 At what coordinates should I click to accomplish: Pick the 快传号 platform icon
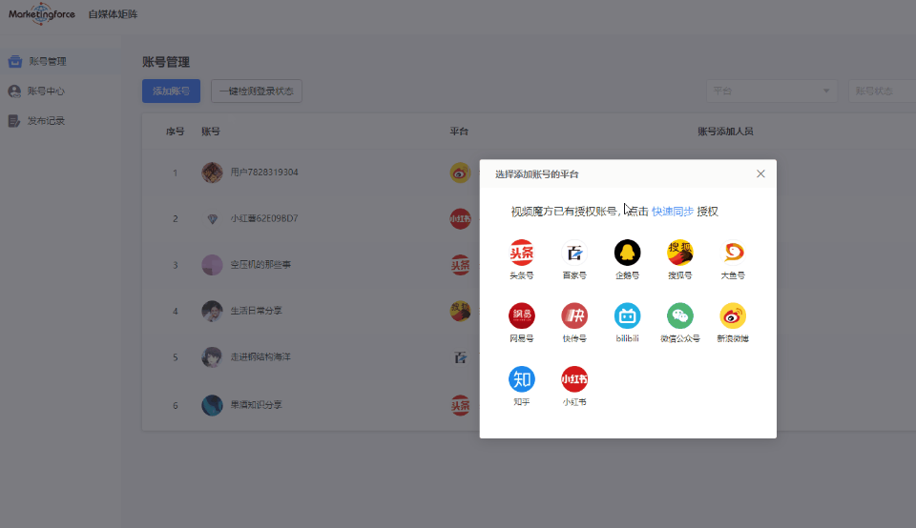coord(574,316)
